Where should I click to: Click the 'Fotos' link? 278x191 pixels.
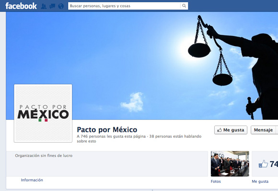point(216,181)
